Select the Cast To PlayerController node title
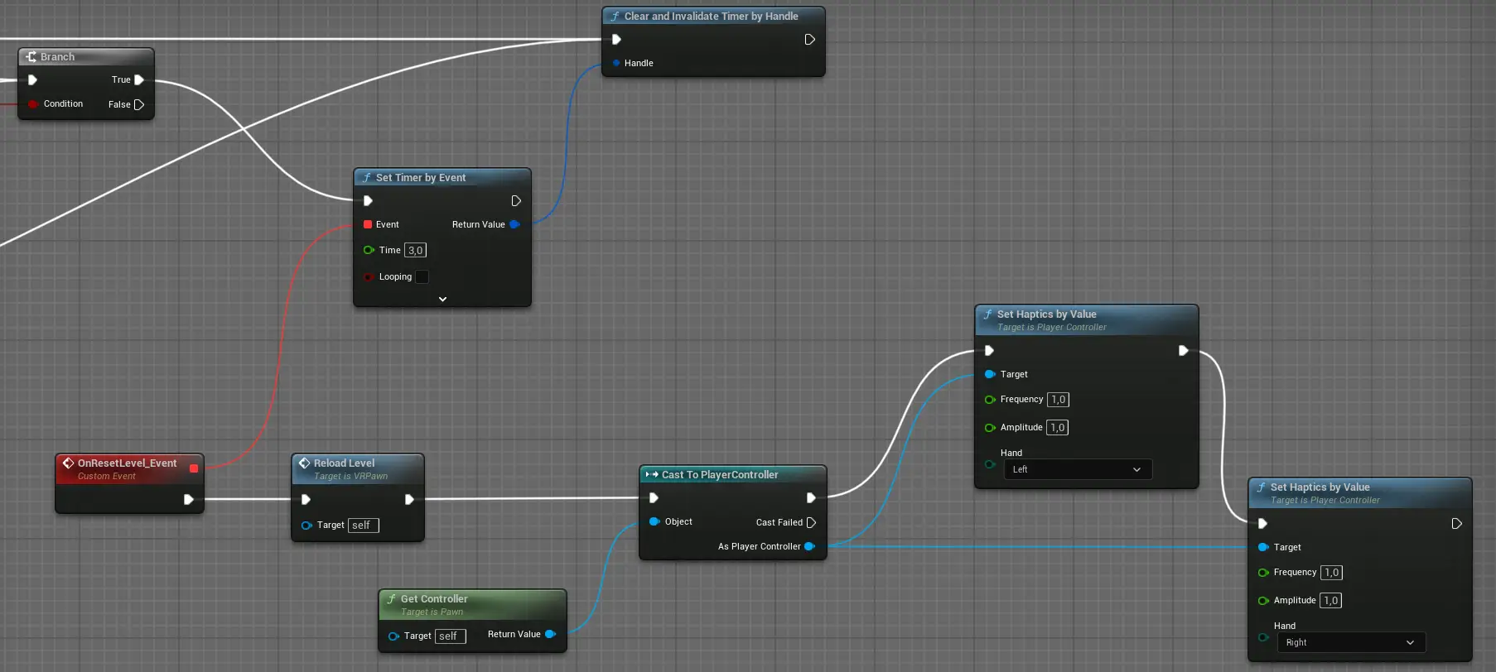The width and height of the screenshot is (1496, 672). point(719,475)
